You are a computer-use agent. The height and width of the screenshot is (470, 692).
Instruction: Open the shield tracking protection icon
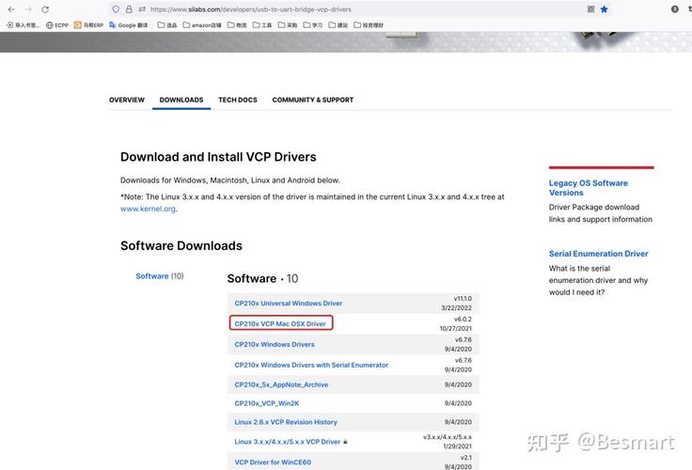click(x=116, y=8)
